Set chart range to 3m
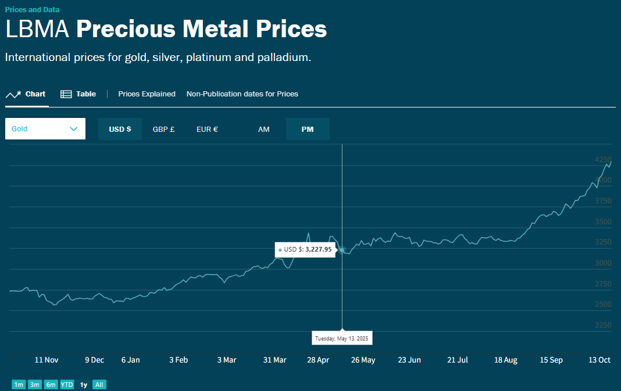The height and width of the screenshot is (391, 621). 35,385
